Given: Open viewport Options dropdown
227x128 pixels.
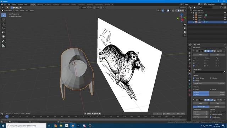Looking at the screenshot, I should [x=183, y=7].
